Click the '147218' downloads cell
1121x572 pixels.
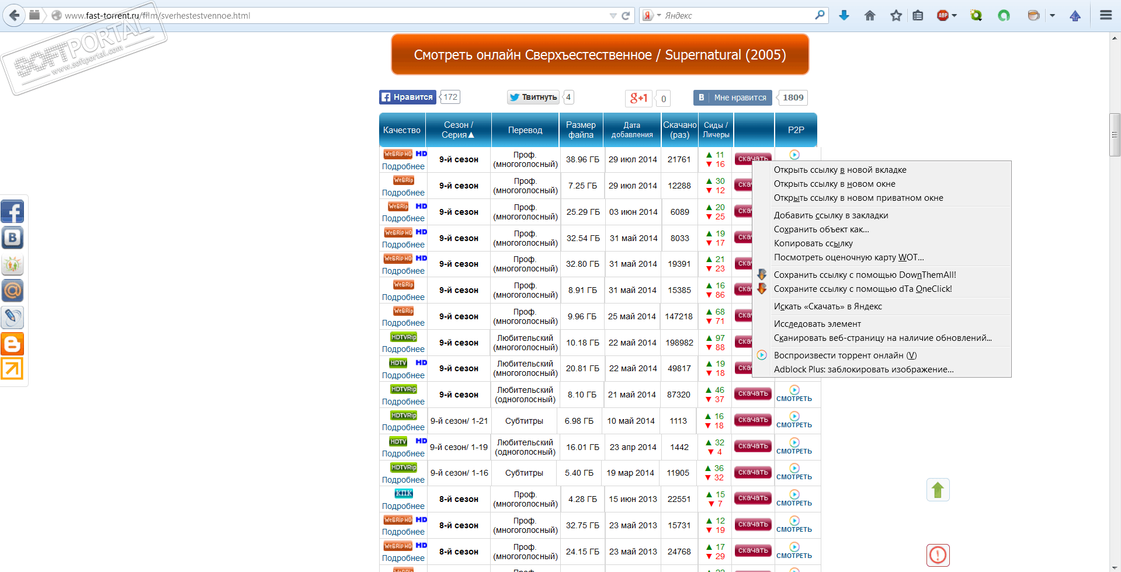click(679, 316)
